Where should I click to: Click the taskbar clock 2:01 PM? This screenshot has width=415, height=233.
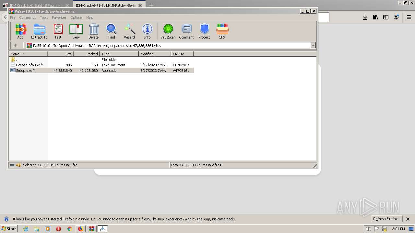[x=398, y=229]
